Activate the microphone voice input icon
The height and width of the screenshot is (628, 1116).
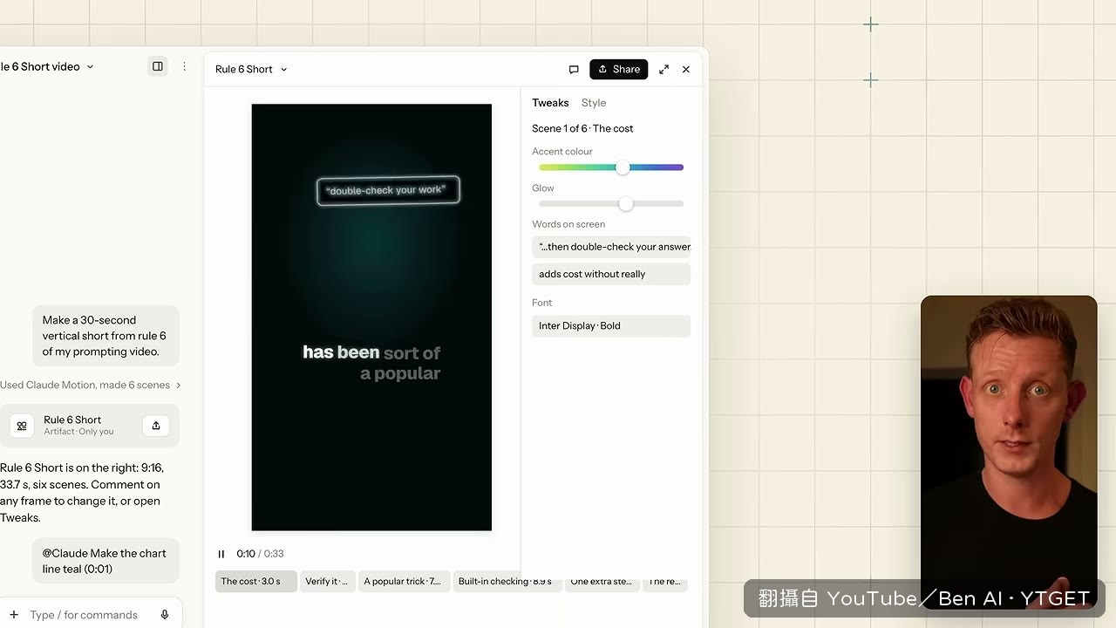[165, 615]
